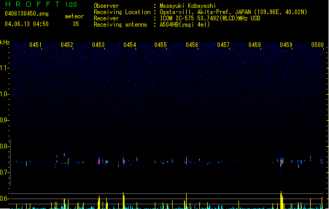Image resolution: width=329 pixels, height=209 pixels.
Task: Click the 'Observer' field label
Action: pyautogui.click(x=106, y=6)
